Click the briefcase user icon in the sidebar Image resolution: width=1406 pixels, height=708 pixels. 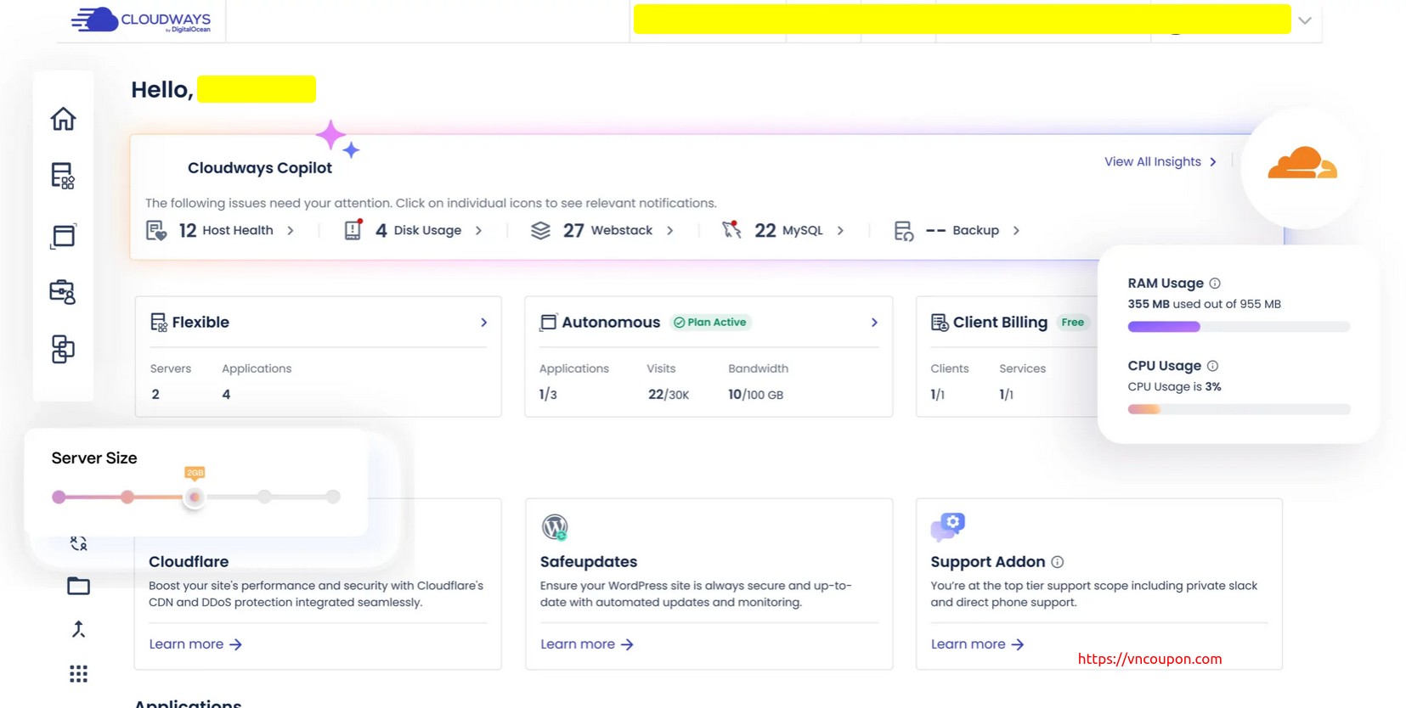coord(63,292)
